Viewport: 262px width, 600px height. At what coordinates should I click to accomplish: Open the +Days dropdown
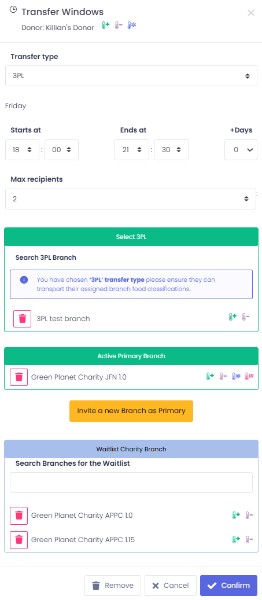241,150
